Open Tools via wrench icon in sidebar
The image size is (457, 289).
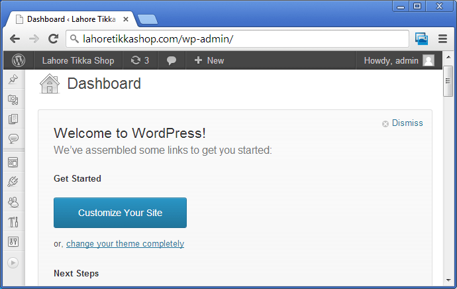point(13,221)
